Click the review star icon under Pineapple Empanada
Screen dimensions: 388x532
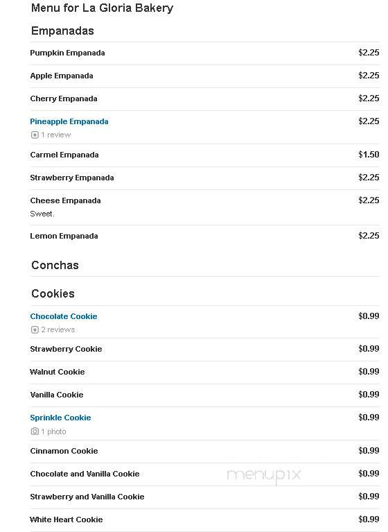click(35, 135)
